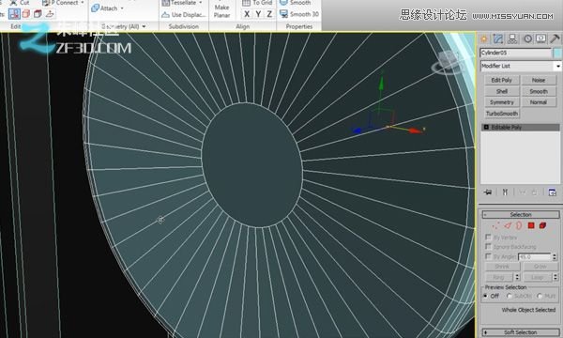Select Preview Selection Multi radio button
563x338 pixels.
click(x=540, y=296)
